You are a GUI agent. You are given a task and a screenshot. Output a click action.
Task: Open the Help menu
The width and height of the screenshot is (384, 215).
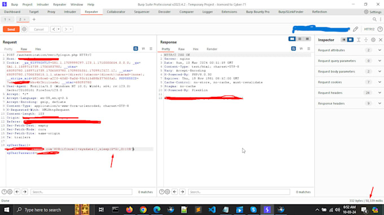point(90,5)
